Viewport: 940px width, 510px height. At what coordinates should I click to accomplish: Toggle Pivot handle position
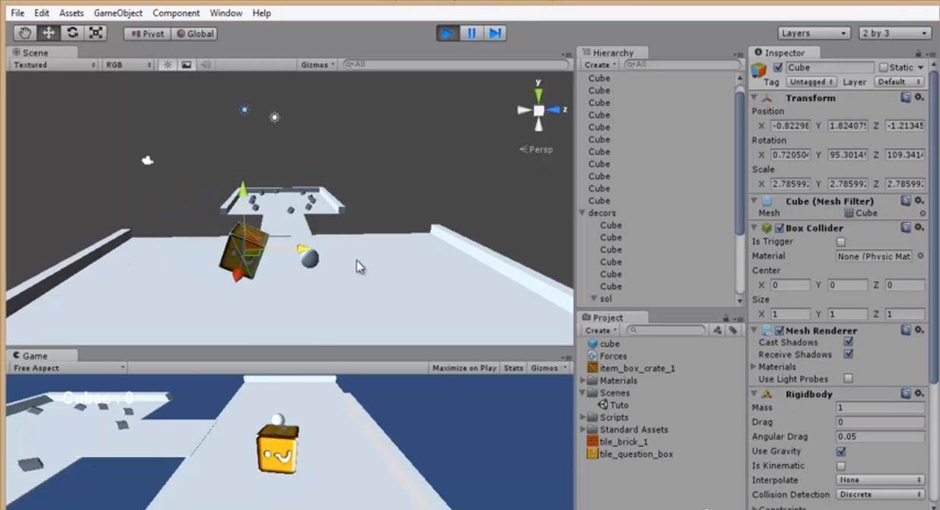click(147, 33)
